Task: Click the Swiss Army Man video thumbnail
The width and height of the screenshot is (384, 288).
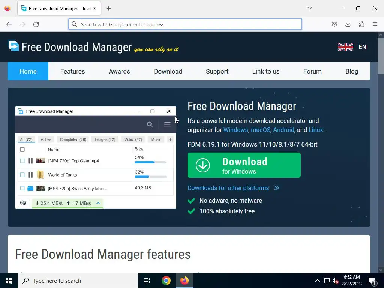Action: 41,188
